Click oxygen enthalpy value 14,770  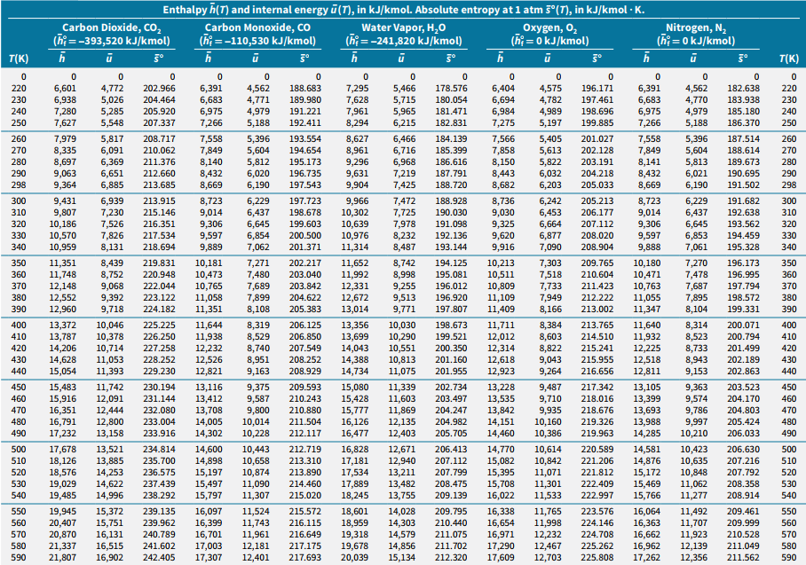pyautogui.click(x=501, y=450)
